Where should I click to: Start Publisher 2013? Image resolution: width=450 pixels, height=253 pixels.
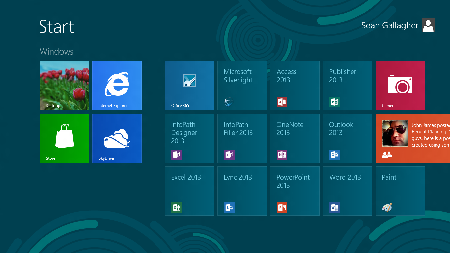(x=347, y=86)
